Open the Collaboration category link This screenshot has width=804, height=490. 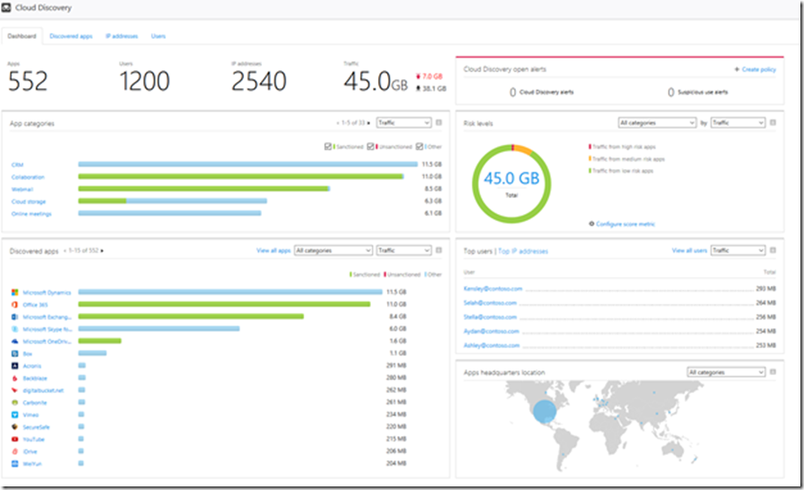coord(28,177)
